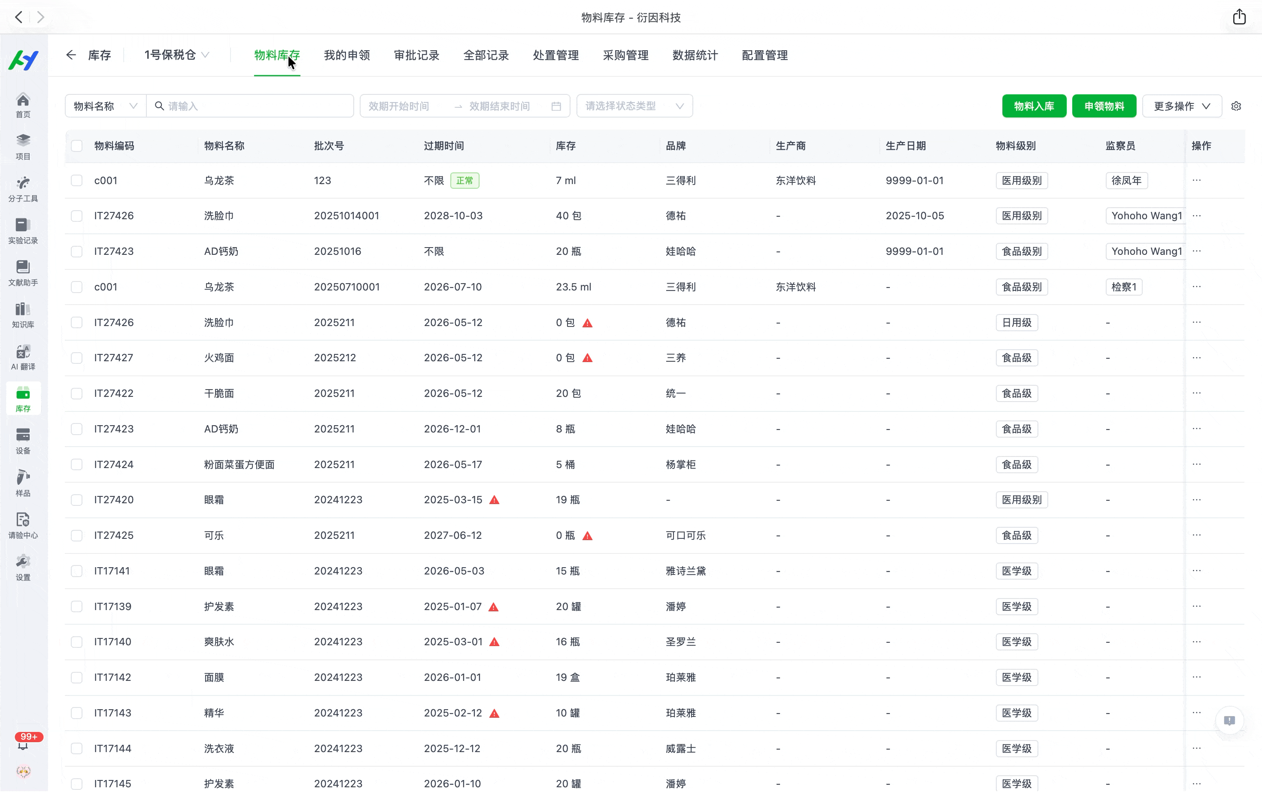Screen dimensions: 1262x792
Task: Select the 实验记录 sidebar icon
Action: 23,230
